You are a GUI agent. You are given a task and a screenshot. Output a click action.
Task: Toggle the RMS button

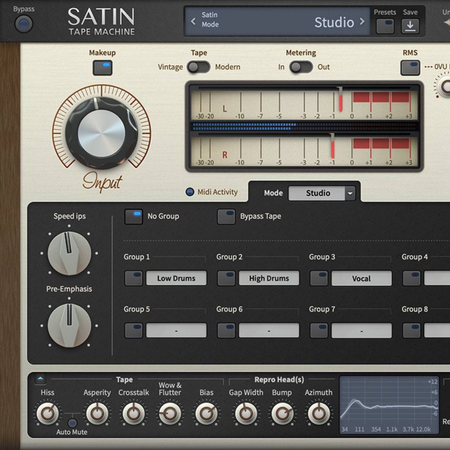[410, 67]
